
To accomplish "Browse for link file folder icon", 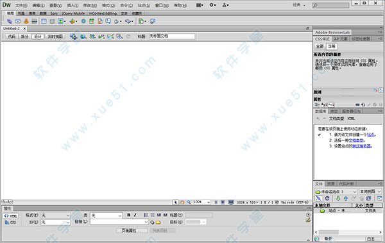I will 158,222.
